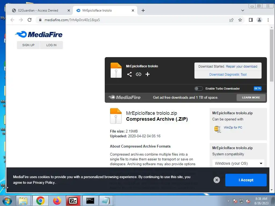Click WinZip for PC link

[233, 127]
